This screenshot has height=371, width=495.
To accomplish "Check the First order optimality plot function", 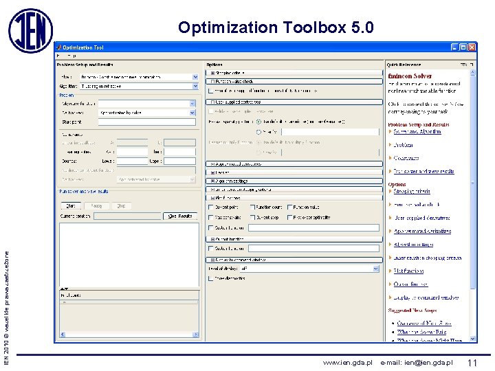I will click(x=289, y=217).
